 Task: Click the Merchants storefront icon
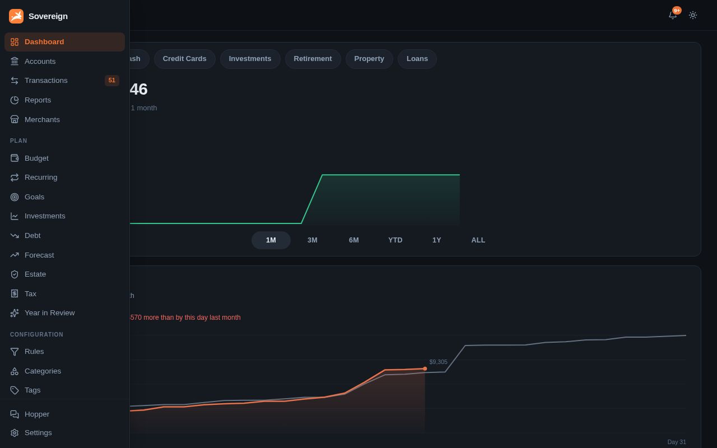(x=15, y=119)
